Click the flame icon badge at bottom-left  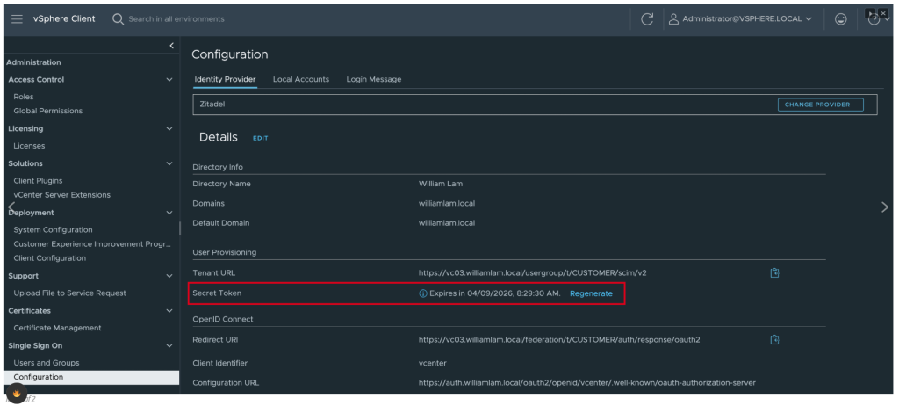point(17,394)
